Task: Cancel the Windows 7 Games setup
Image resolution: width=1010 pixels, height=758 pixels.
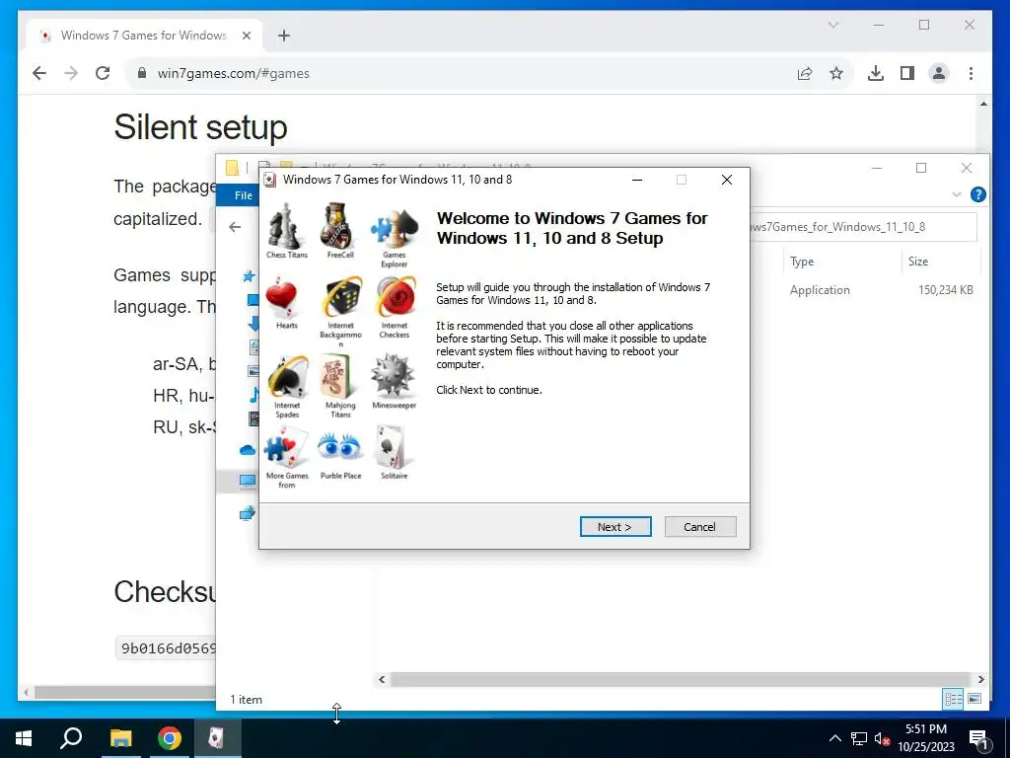Action: tap(700, 527)
